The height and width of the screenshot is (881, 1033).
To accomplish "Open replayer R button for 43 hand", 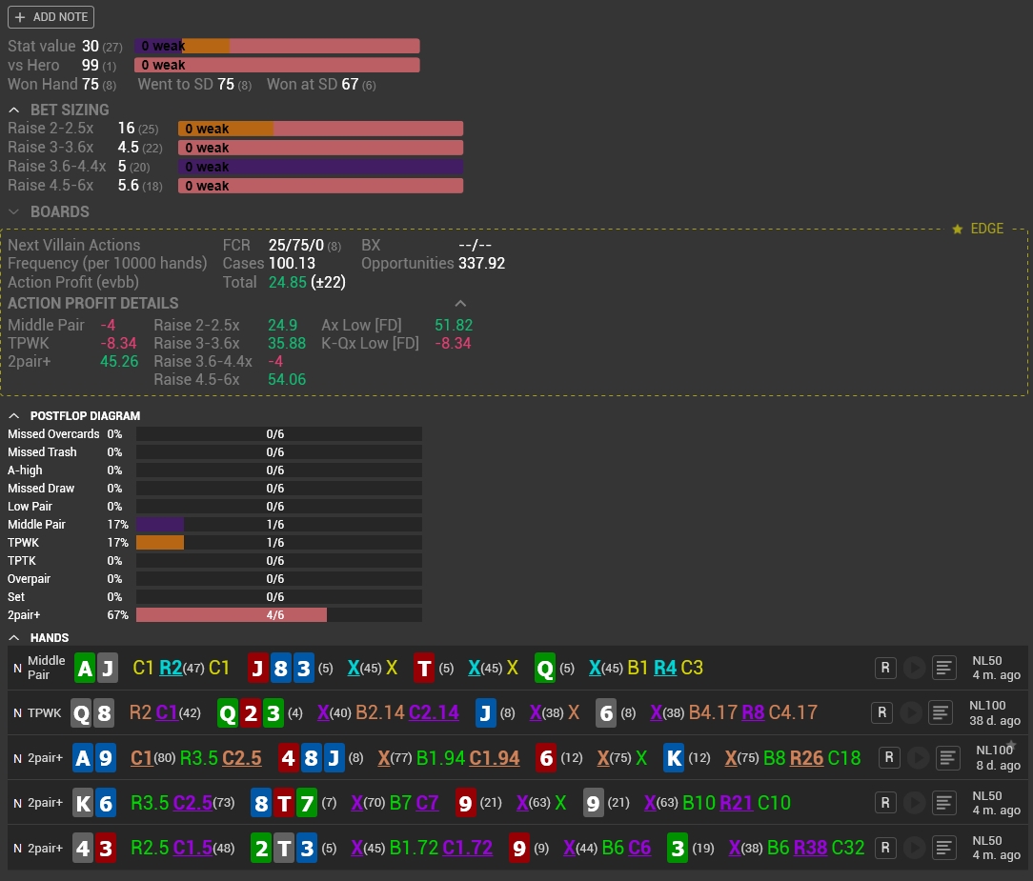I will [x=884, y=848].
